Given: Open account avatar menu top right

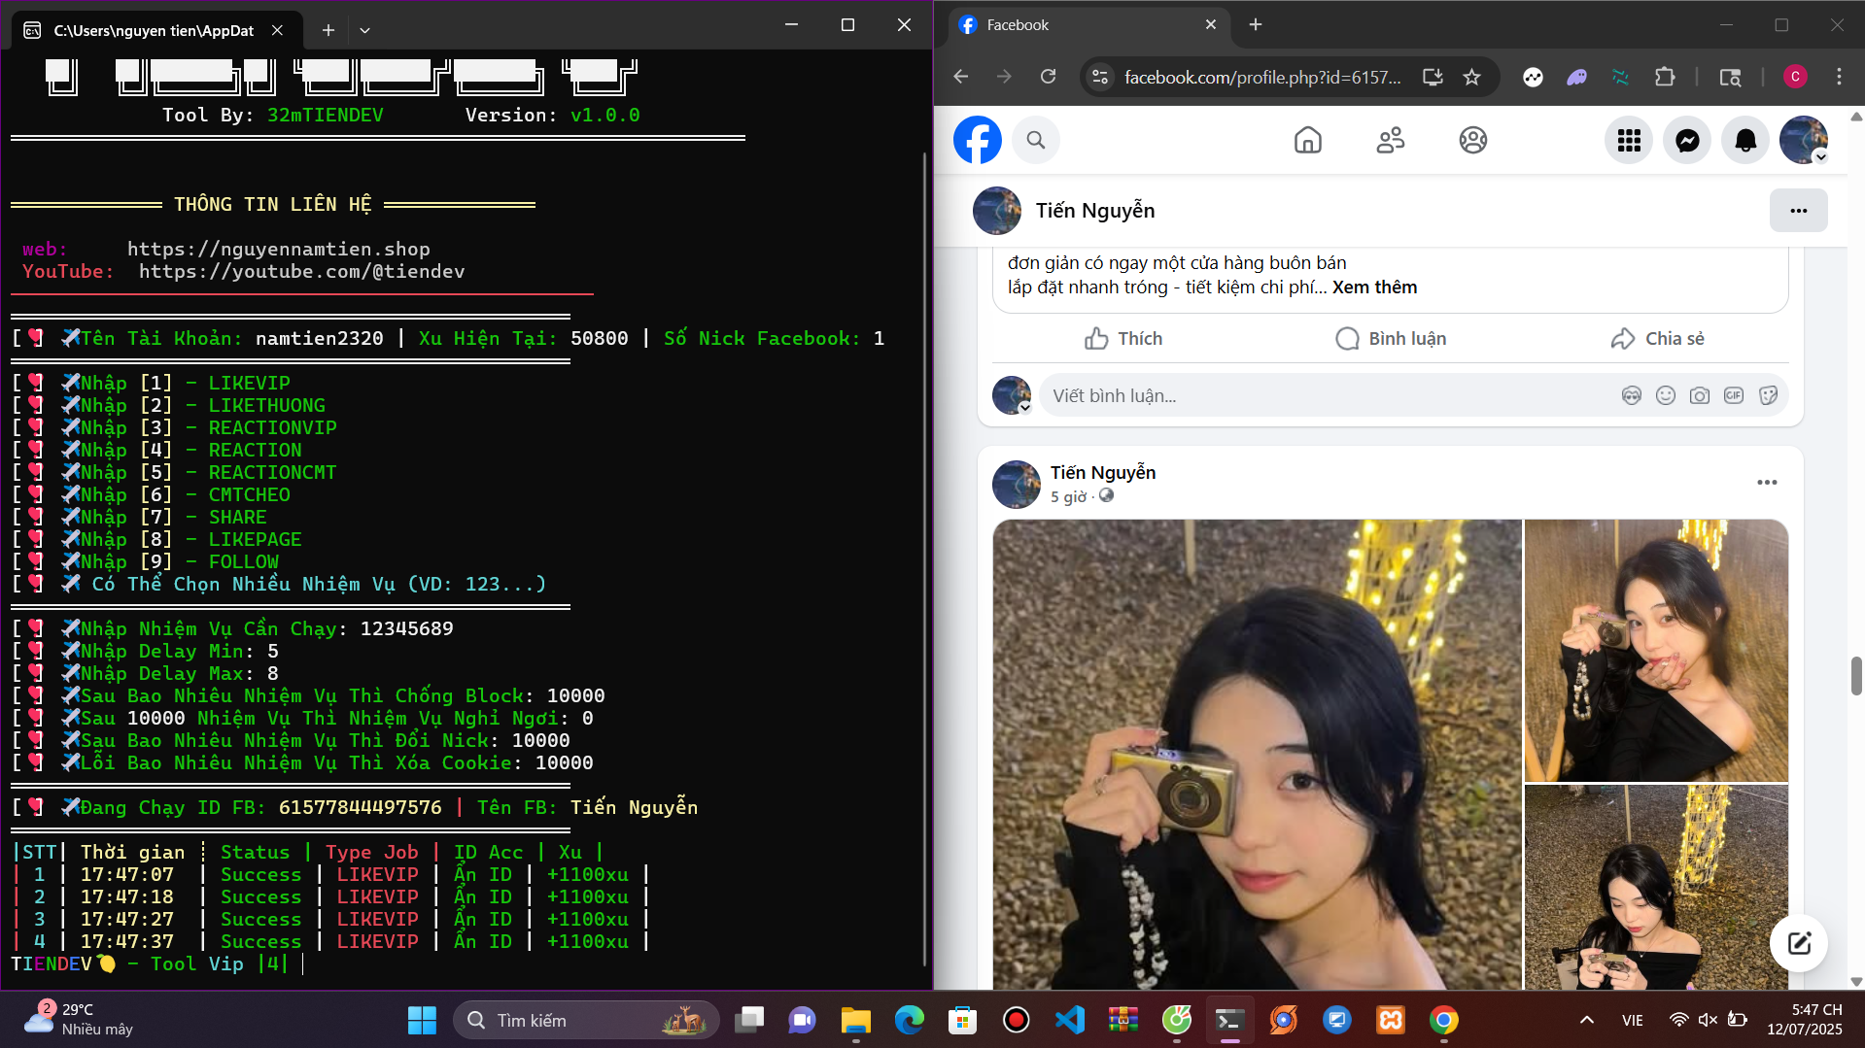Looking at the screenshot, I should pos(1804,140).
